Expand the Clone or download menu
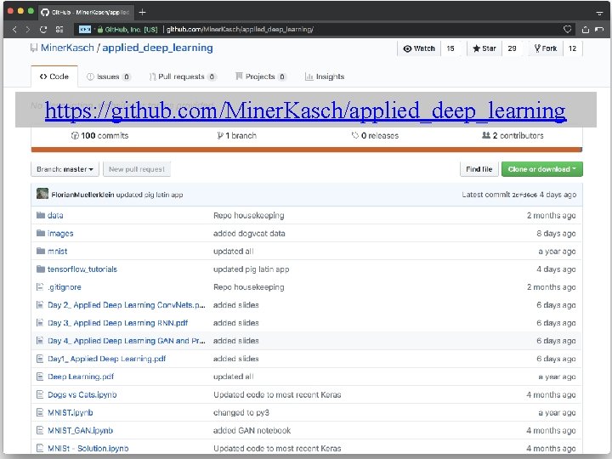 coord(541,169)
